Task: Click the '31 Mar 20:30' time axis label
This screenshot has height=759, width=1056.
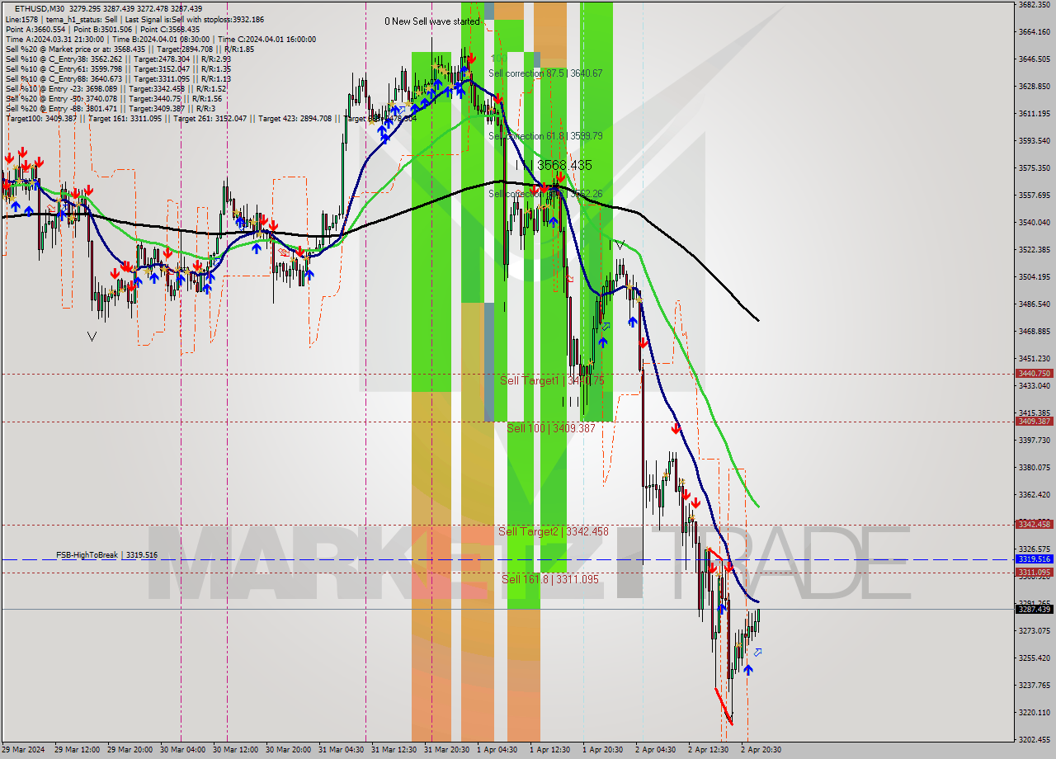Action: click(445, 750)
